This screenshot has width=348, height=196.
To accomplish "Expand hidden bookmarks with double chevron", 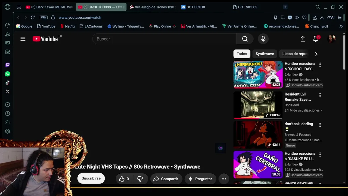I will click(x=341, y=26).
